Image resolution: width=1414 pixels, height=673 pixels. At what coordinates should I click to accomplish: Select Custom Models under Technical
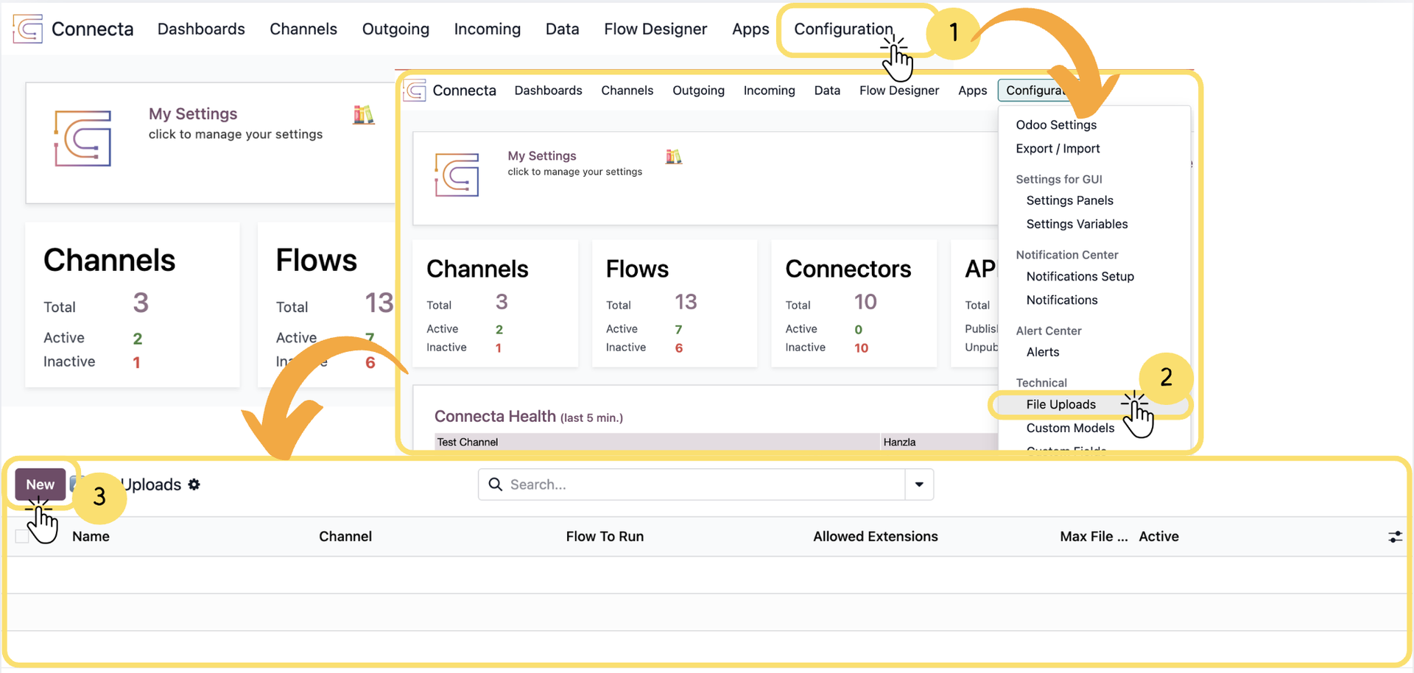(1070, 428)
